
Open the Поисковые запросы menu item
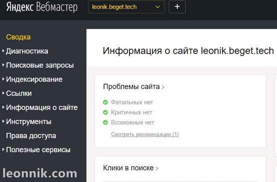point(40,65)
